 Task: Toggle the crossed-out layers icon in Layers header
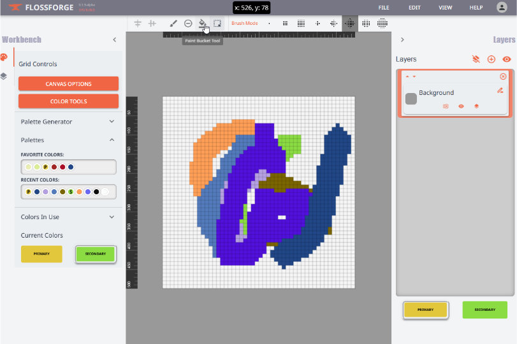click(x=476, y=59)
